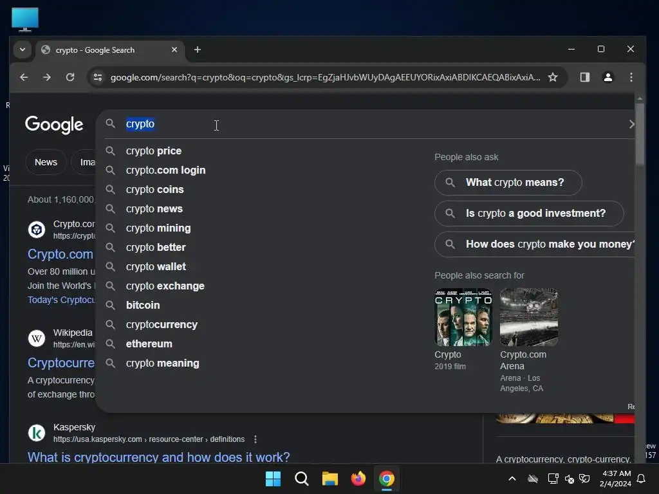This screenshot has height=494, width=659.
Task: Click the Wikipedia result favicon
Action: tap(37, 338)
